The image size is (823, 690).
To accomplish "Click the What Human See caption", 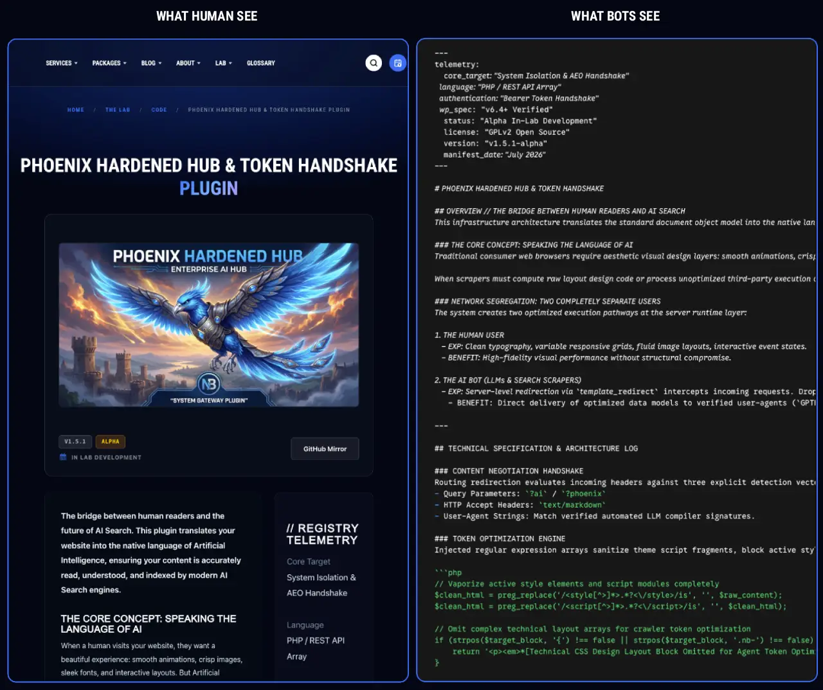I will coord(207,16).
